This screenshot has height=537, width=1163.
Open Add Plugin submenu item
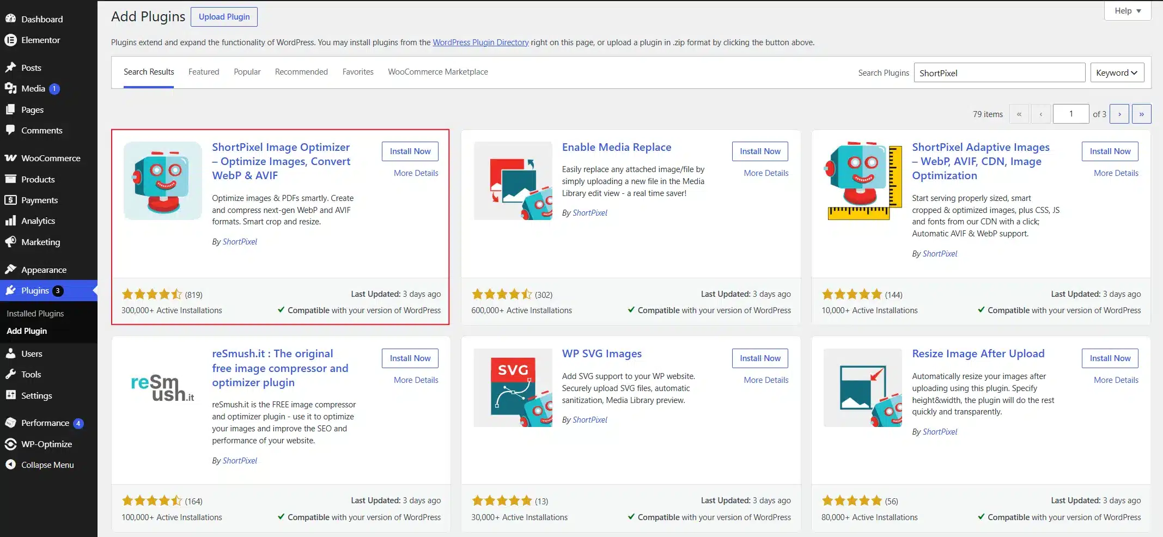click(27, 331)
